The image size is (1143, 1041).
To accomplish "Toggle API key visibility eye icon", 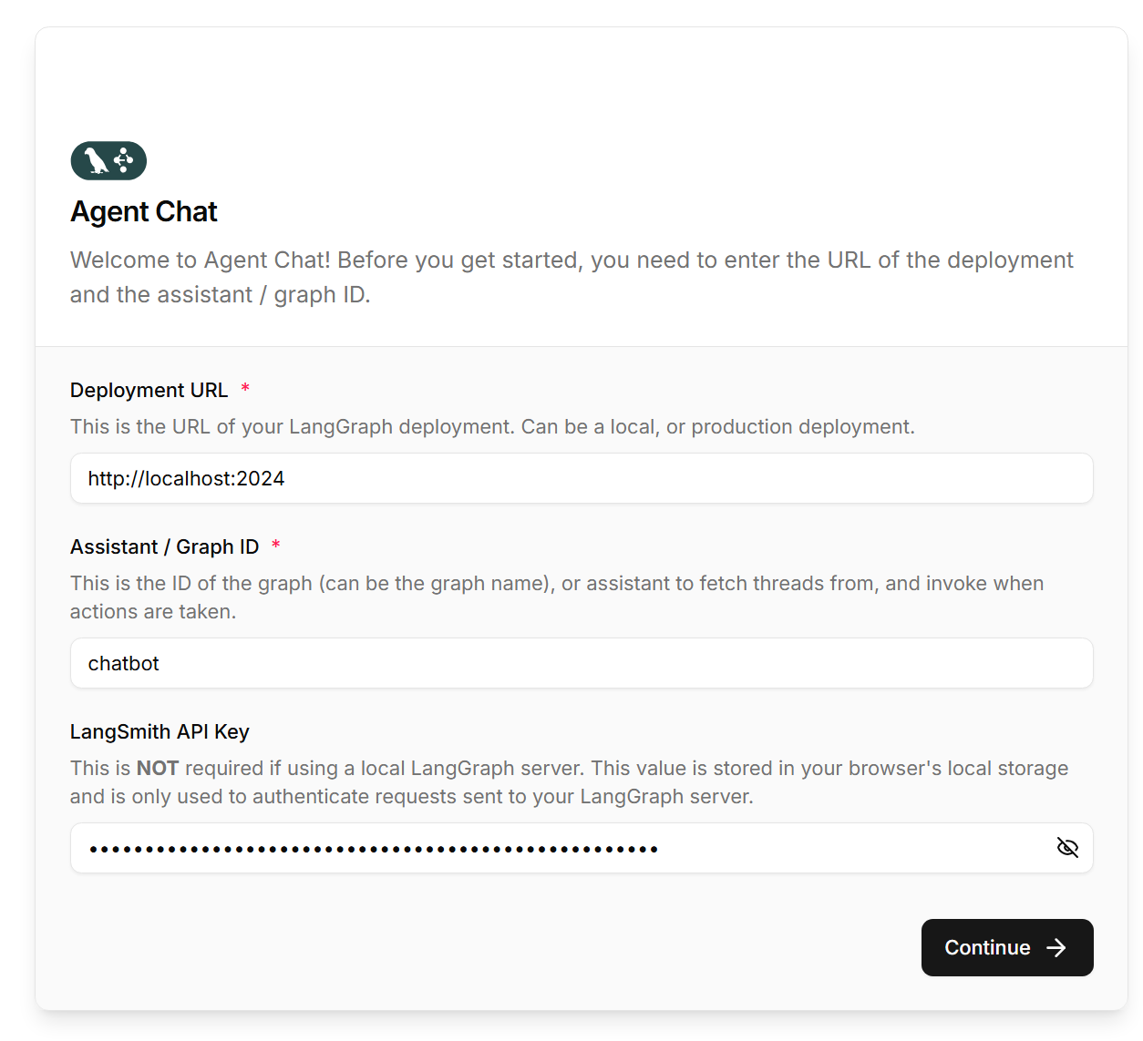I will tap(1067, 848).
